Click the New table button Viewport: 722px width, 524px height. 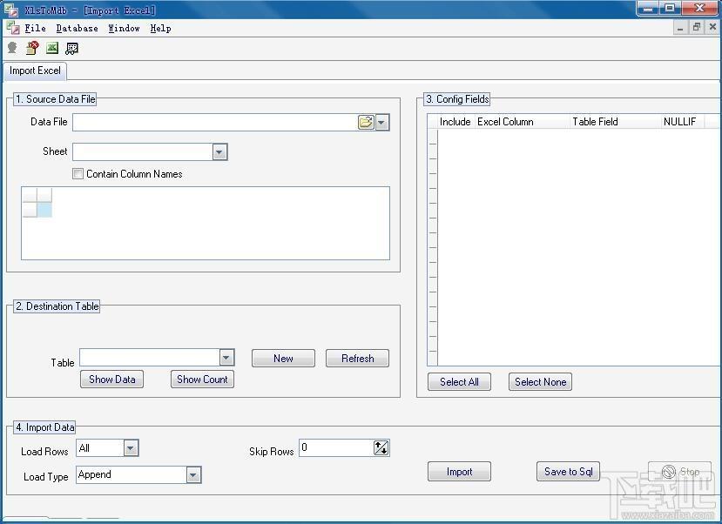283,359
